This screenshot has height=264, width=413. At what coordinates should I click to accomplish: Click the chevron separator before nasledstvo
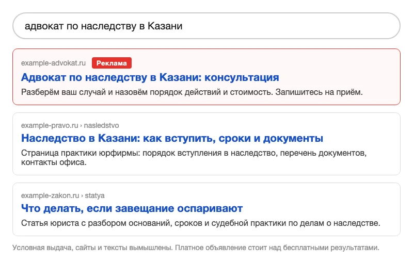coord(81,126)
